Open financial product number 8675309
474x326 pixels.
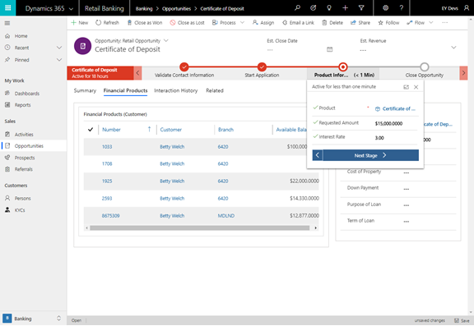click(110, 216)
